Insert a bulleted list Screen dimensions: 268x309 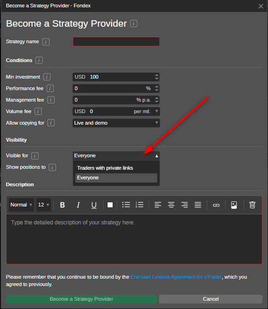(x=126, y=205)
